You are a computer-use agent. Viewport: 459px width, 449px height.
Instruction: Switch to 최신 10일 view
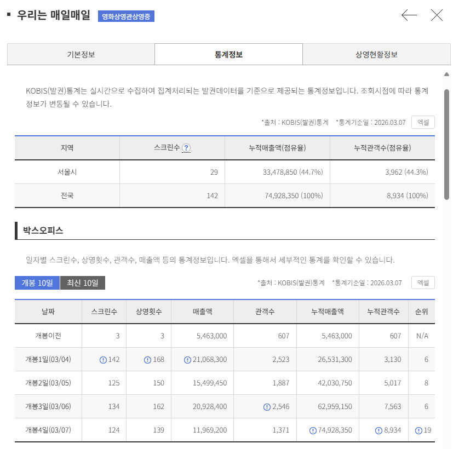click(83, 283)
